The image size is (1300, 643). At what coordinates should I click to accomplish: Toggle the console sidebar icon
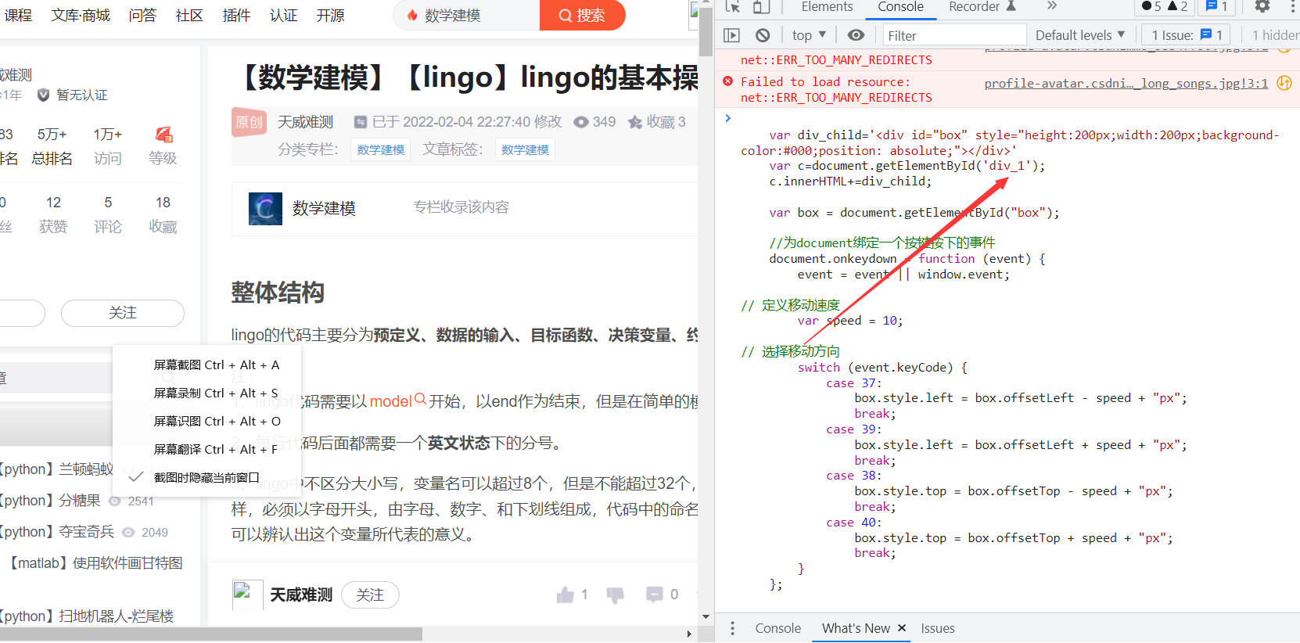coord(731,35)
